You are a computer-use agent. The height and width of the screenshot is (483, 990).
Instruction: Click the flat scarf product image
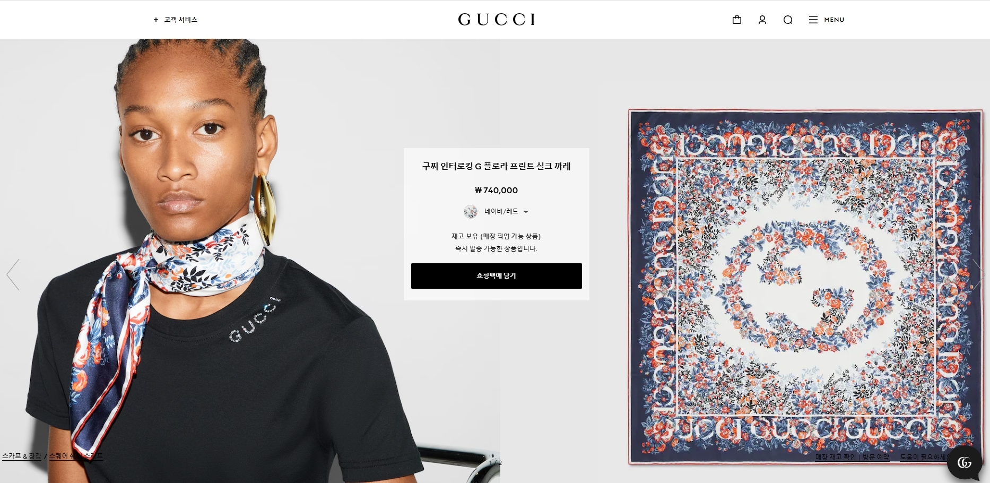(x=805, y=287)
